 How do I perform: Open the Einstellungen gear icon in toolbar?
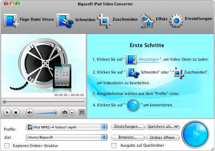click(x=176, y=21)
